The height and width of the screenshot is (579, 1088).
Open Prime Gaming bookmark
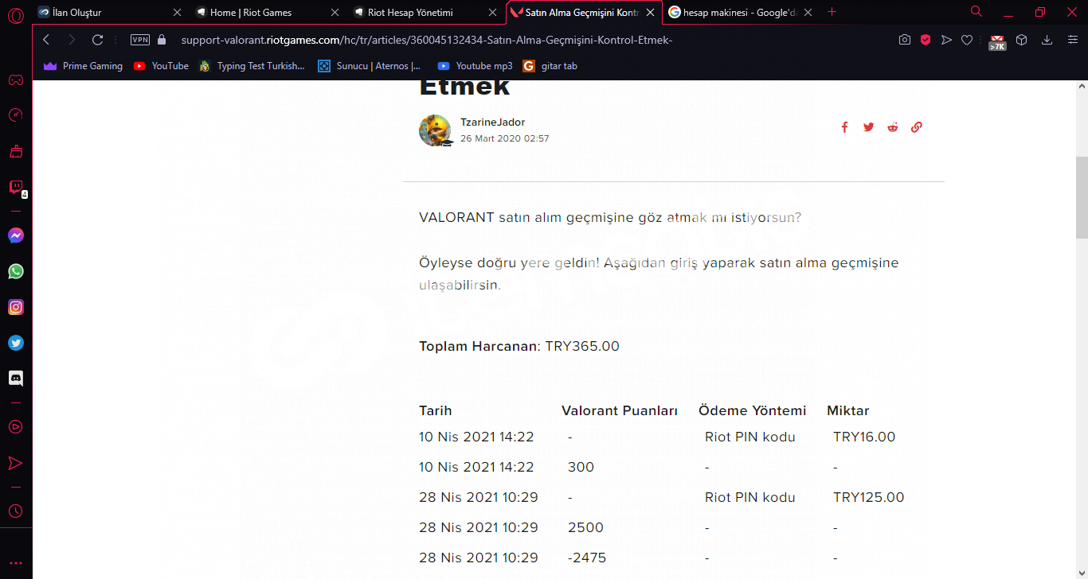pos(84,66)
